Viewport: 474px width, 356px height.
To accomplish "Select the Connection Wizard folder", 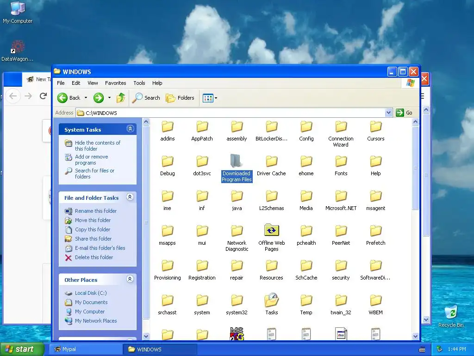I will coord(341,134).
